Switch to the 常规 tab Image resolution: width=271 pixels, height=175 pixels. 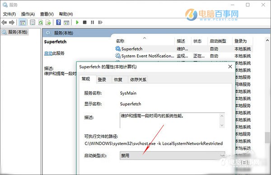[88, 79]
